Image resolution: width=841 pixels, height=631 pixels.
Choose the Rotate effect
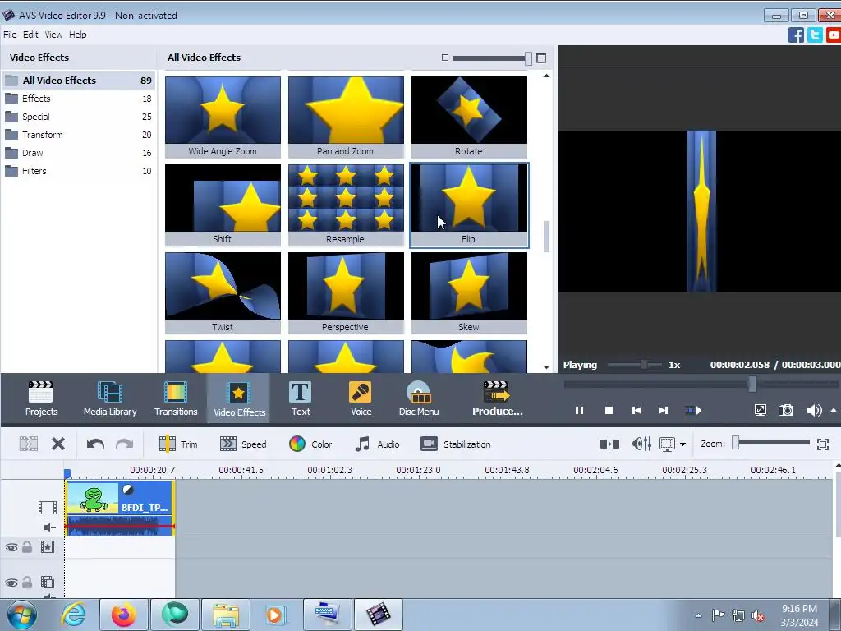[469, 117]
